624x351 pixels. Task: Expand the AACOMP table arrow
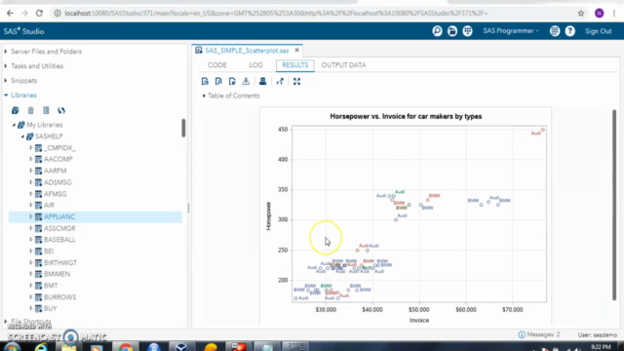[x=30, y=159]
